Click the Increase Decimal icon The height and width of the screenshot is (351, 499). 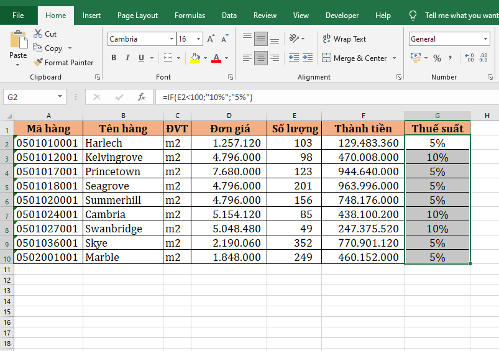pyautogui.click(x=469, y=58)
